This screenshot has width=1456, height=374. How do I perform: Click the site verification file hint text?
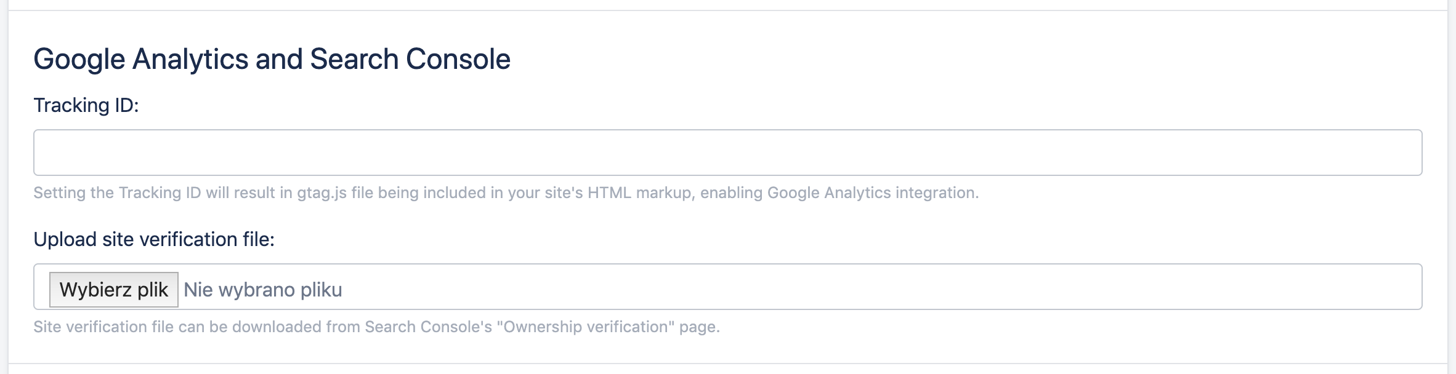pos(376,327)
